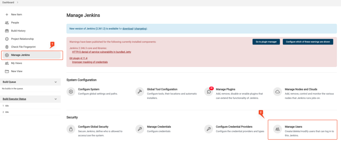Open Project Relationship in the sidebar
The height and width of the screenshot is (141, 341).
(22, 39)
